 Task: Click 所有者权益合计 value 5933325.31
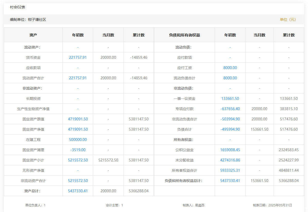pos(230,170)
